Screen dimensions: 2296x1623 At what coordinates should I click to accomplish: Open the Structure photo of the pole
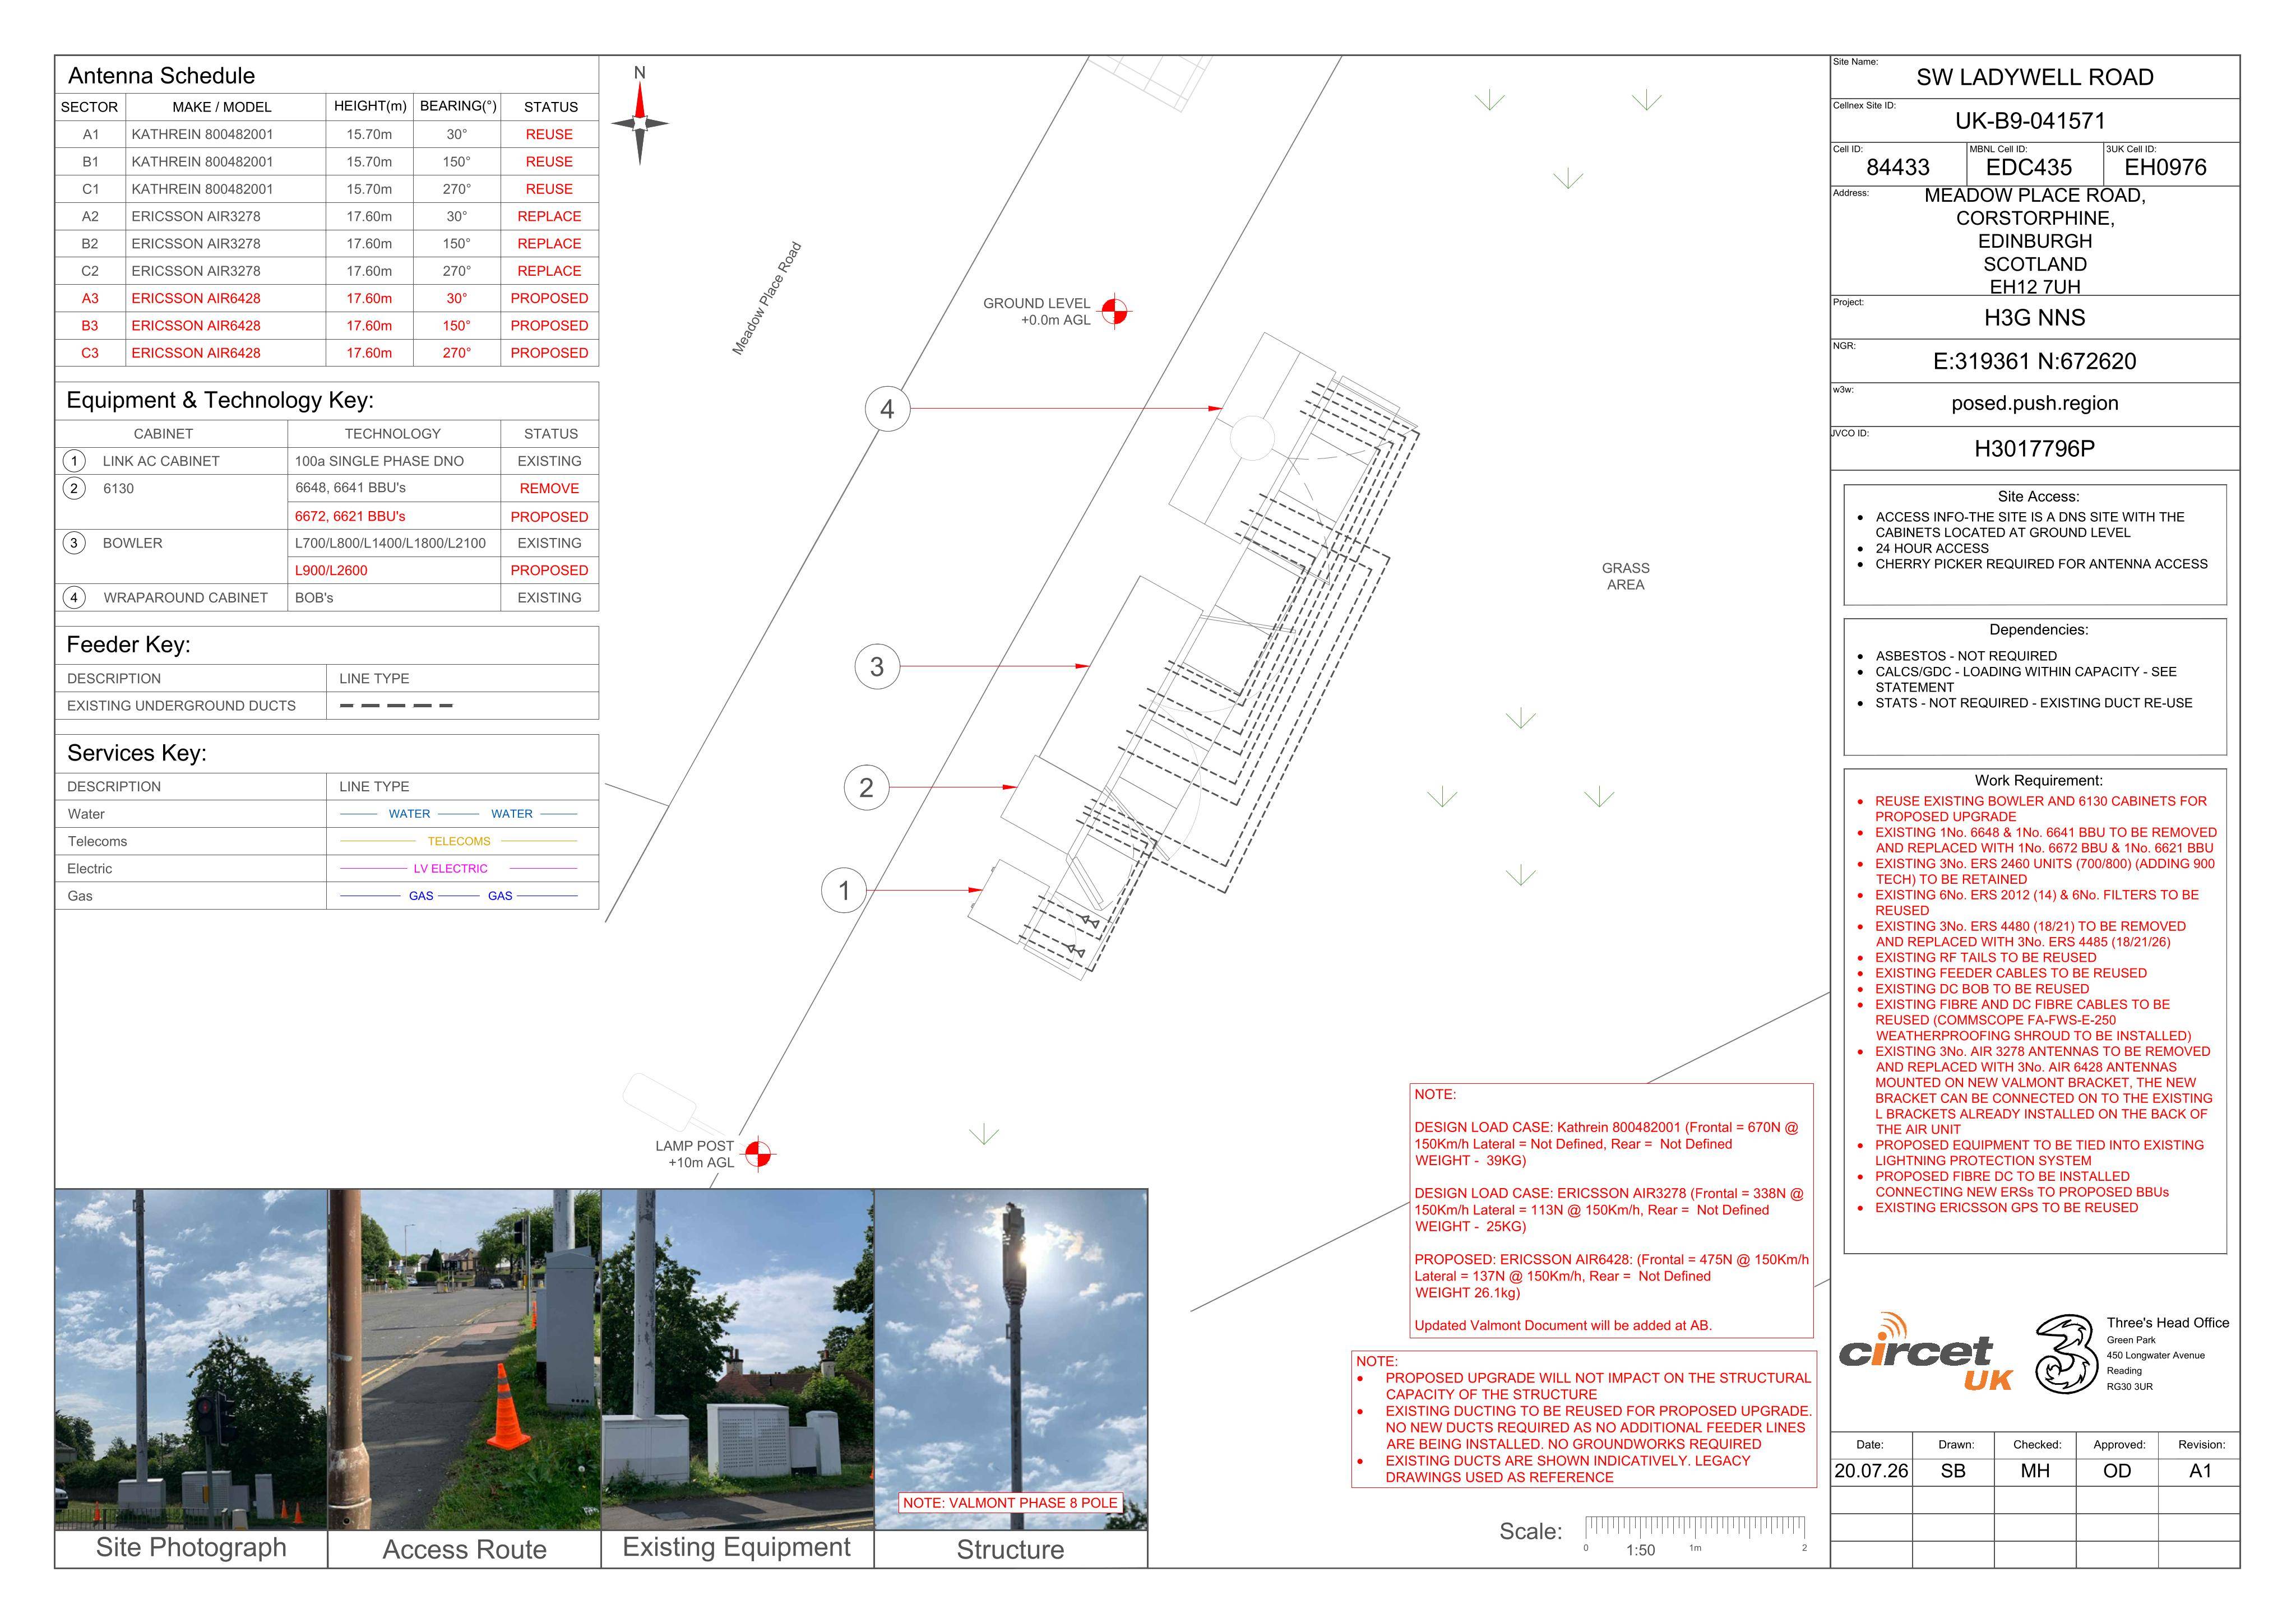(1011, 1359)
